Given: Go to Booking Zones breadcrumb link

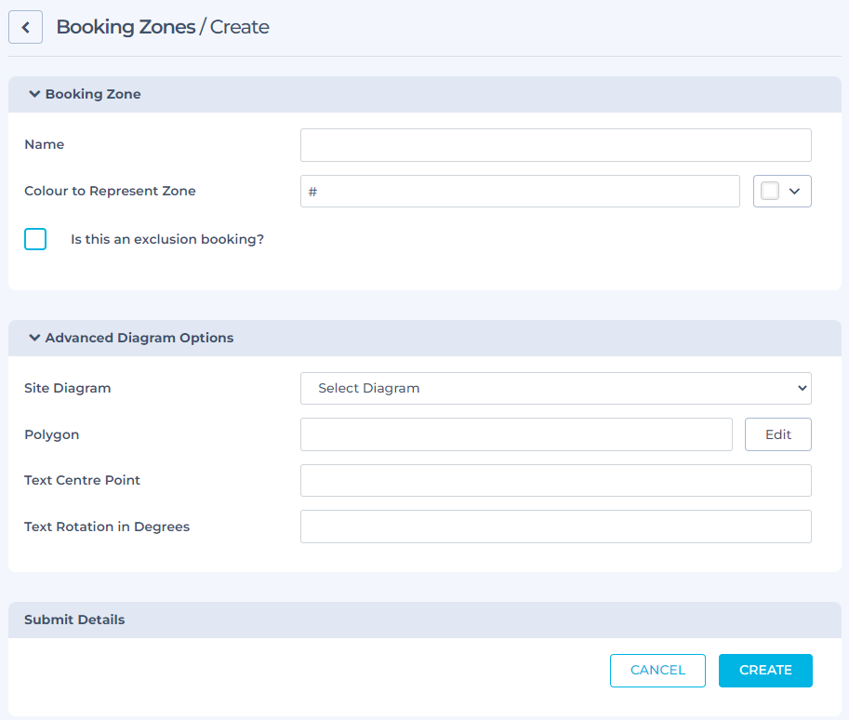Looking at the screenshot, I should (x=126, y=27).
